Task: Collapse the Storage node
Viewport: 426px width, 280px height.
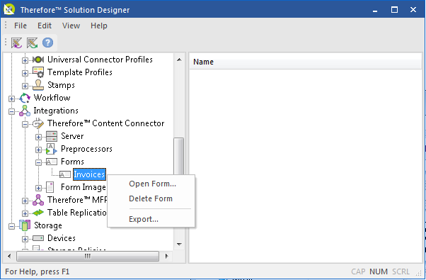Action: tap(11, 226)
